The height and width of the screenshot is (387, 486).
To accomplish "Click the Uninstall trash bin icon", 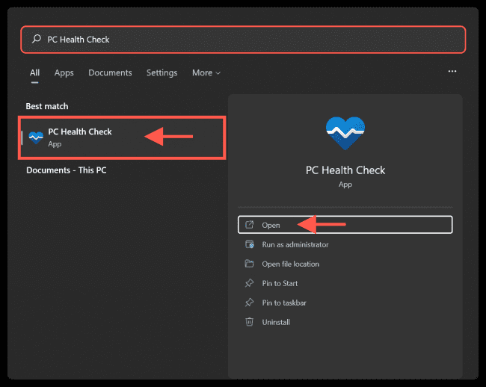I will 249,322.
